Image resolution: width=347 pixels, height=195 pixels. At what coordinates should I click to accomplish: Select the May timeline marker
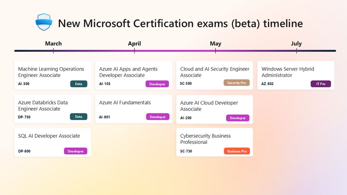(215, 44)
